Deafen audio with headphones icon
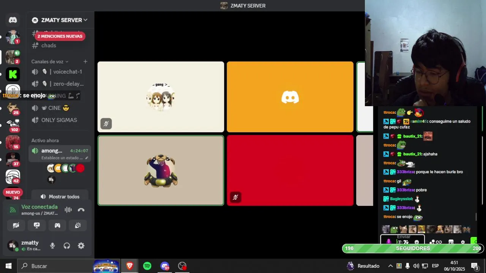 pos(67,246)
